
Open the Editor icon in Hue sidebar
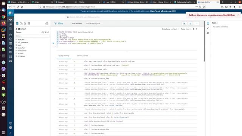(x=11, y=20)
